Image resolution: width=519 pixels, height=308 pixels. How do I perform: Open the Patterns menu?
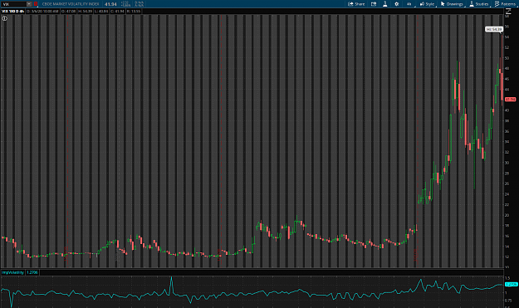505,4
